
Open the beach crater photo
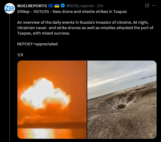[x=122, y=100]
